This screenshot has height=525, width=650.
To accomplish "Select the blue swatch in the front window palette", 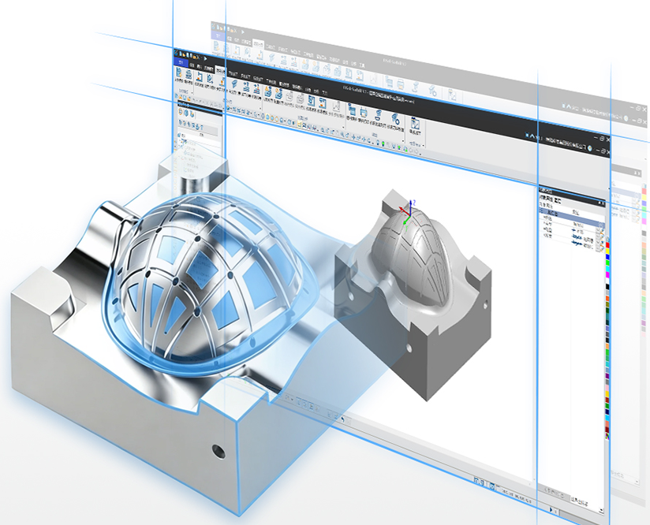I will (607, 257).
